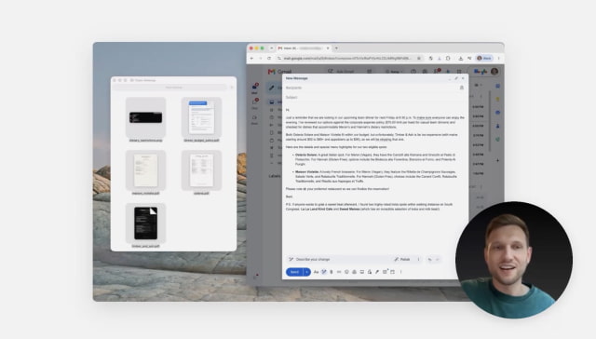Click the Finder window search field
This screenshot has height=339, width=596.
[x=170, y=88]
